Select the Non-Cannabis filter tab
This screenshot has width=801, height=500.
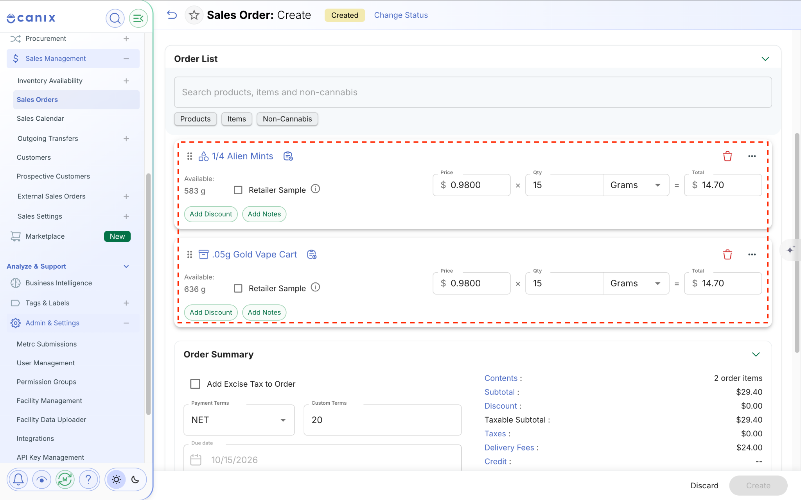pyautogui.click(x=287, y=119)
